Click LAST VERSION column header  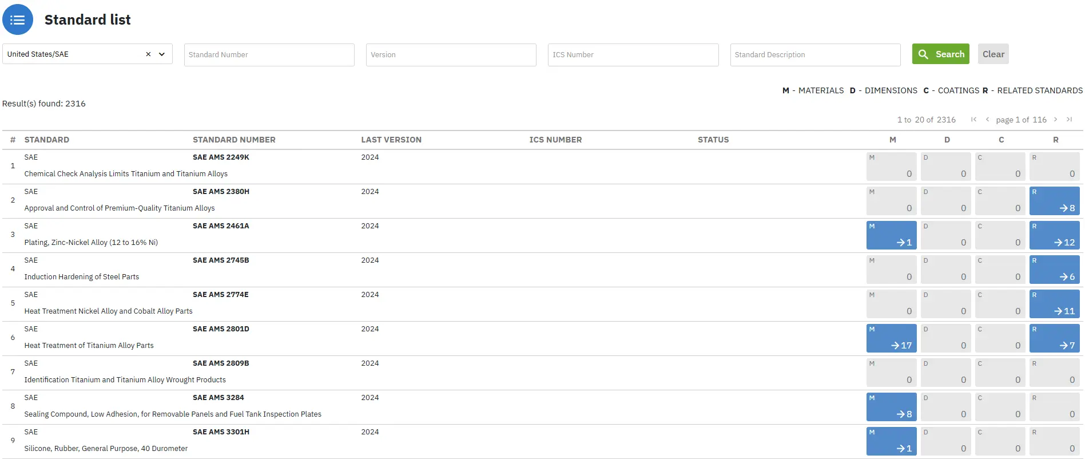pos(391,140)
